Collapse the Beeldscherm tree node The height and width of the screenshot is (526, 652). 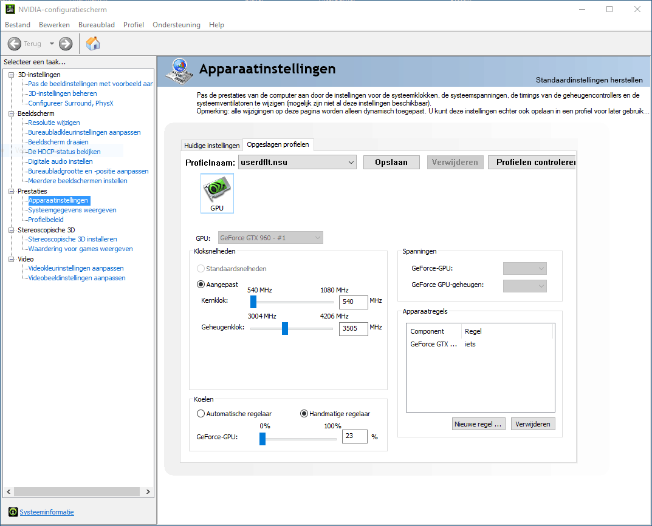11,113
